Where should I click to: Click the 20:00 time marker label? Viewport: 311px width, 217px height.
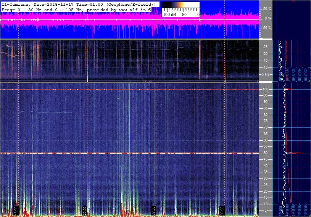85,211
